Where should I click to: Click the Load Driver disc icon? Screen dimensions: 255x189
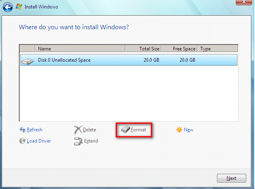[22, 141]
